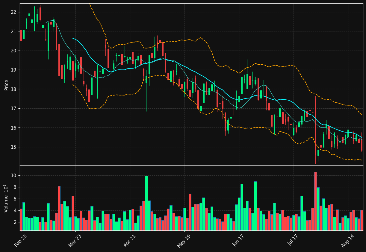Screen dimensions: 366x252
Task: Click the Jun 17 date label
Action: click(x=239, y=240)
